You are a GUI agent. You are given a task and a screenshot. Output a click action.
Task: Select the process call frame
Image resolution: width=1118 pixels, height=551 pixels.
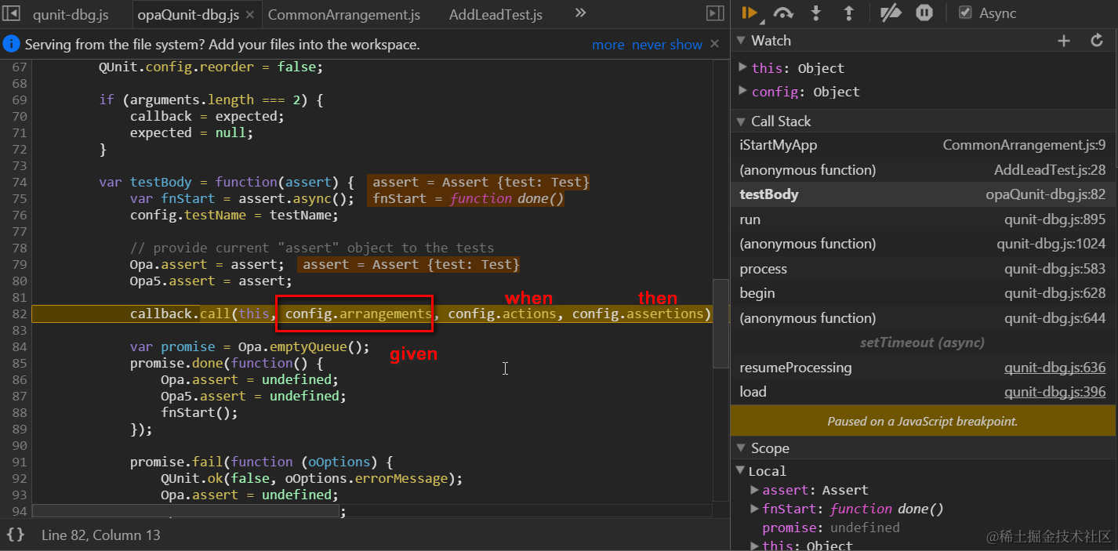(x=924, y=269)
